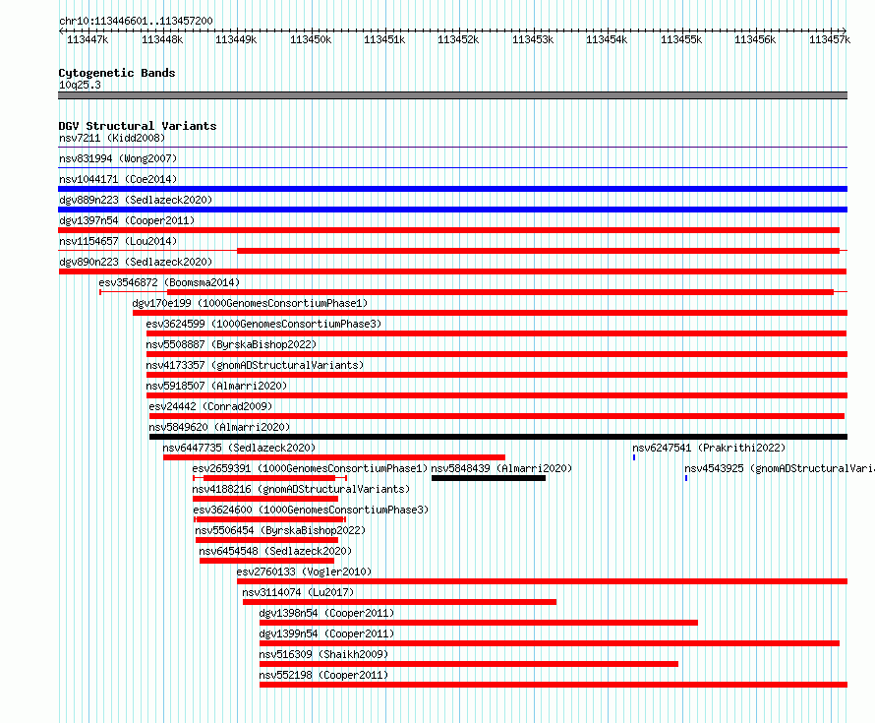Select the black bar of nsv5849620

click(x=498, y=437)
